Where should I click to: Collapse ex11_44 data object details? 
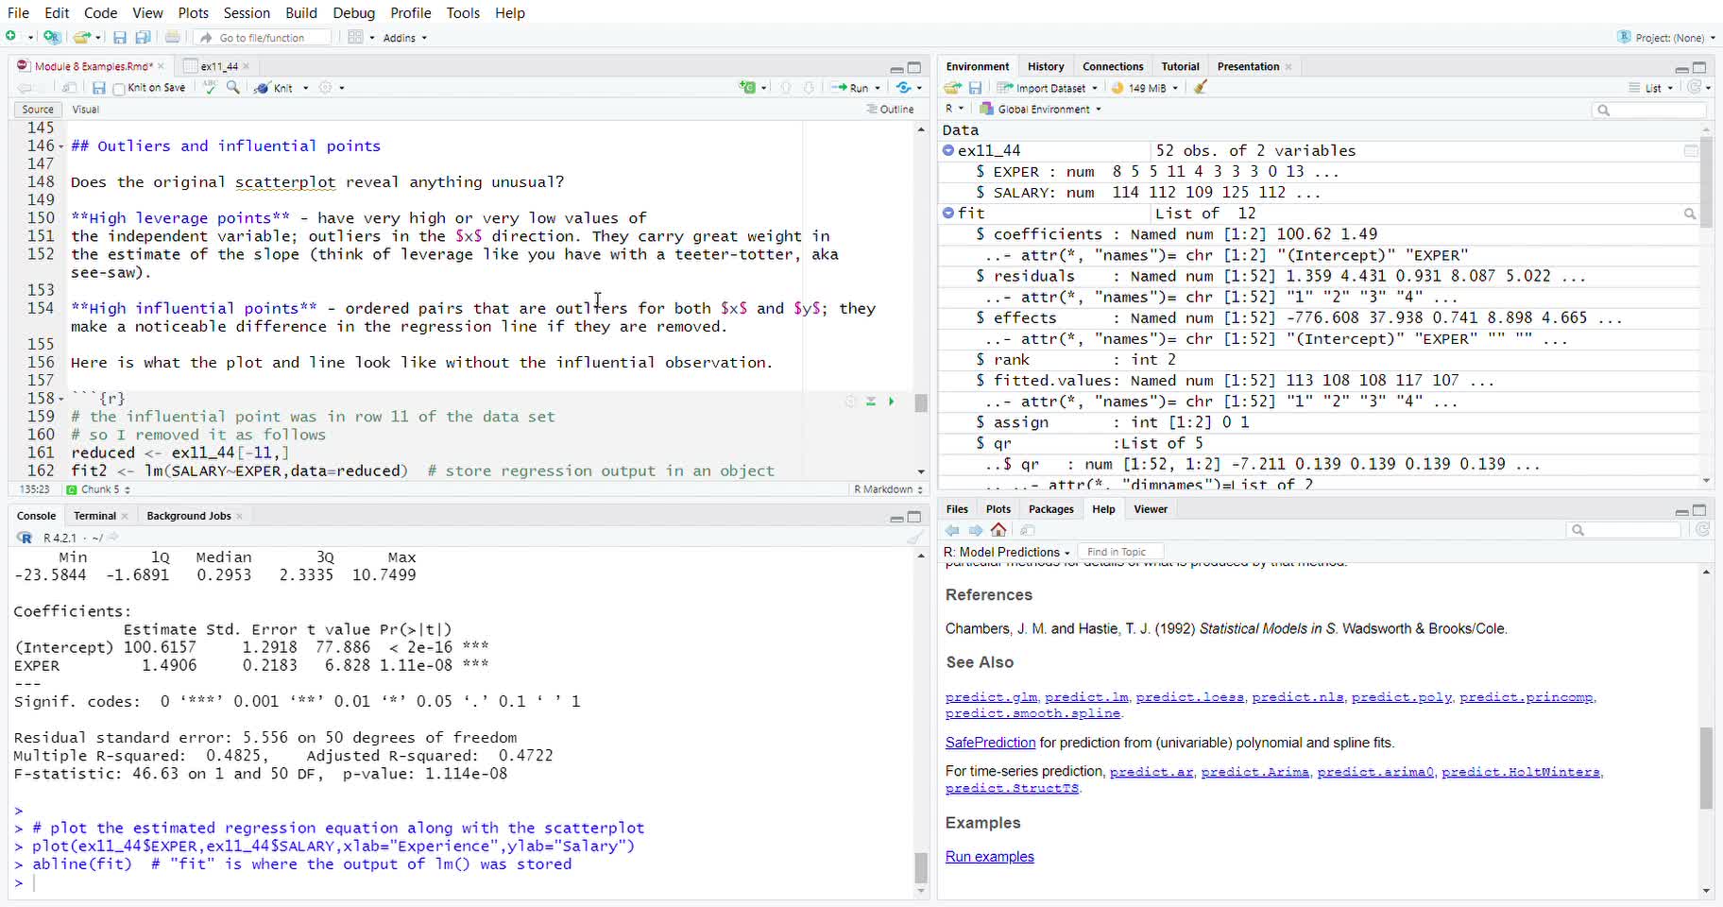[x=948, y=150]
